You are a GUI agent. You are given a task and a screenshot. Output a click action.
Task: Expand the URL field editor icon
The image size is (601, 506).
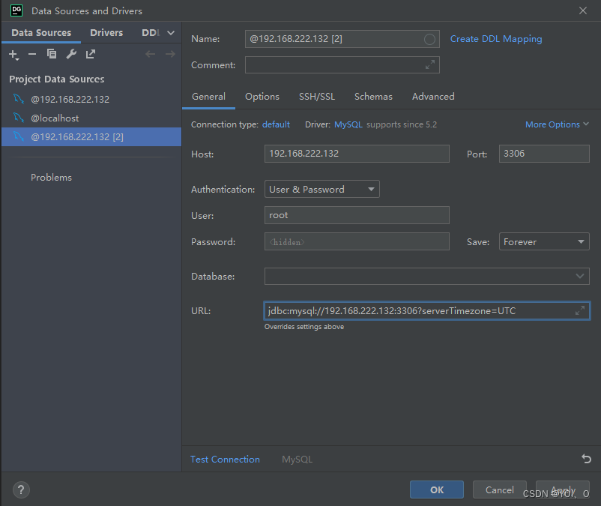(x=579, y=310)
